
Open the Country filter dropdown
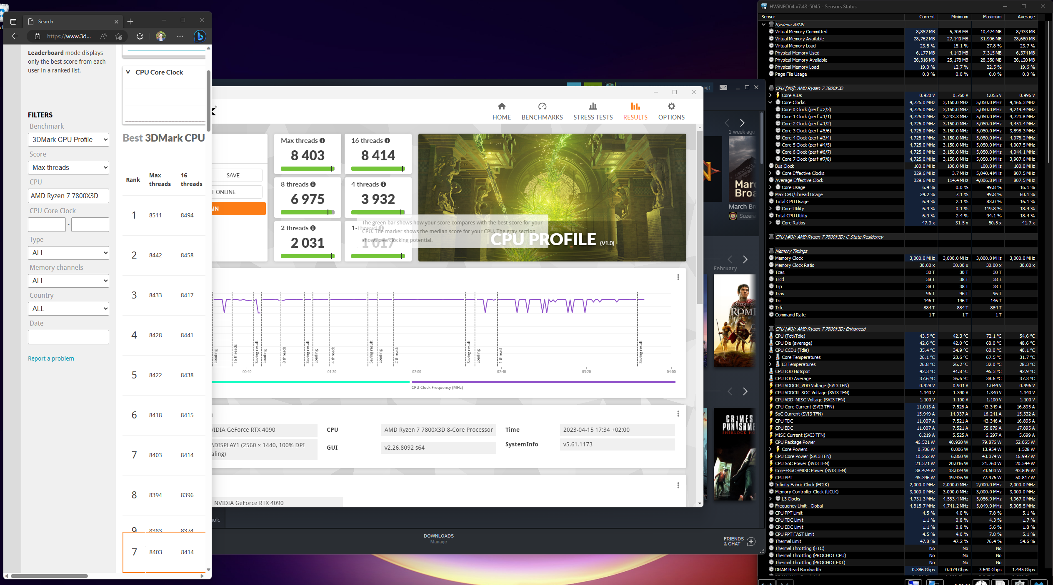(68, 309)
